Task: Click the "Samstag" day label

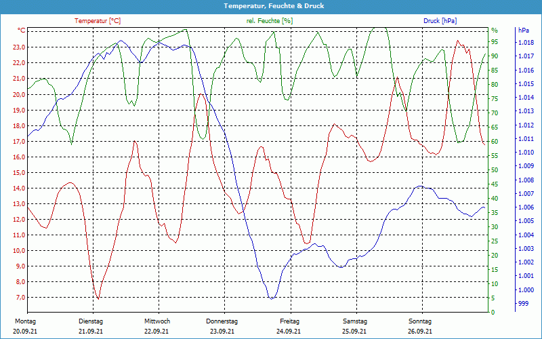Action: (x=354, y=321)
